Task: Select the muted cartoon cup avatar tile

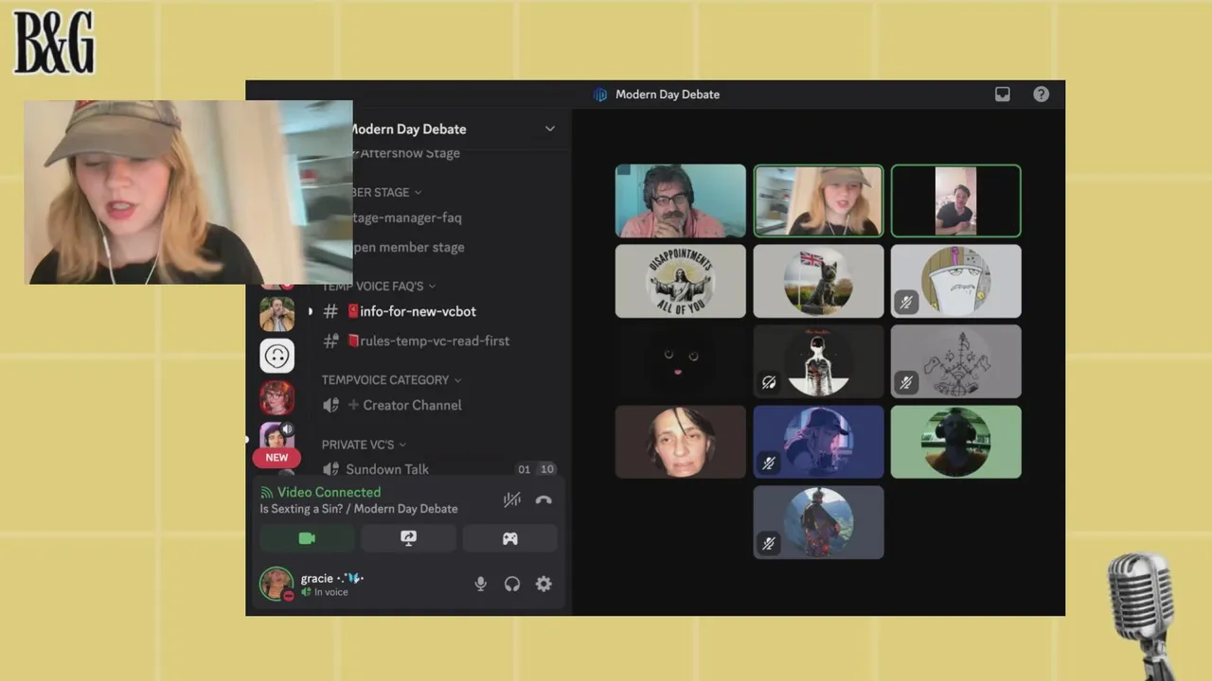Action: coord(955,281)
